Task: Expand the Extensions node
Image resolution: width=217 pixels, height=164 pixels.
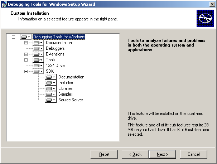Action: click(26, 54)
